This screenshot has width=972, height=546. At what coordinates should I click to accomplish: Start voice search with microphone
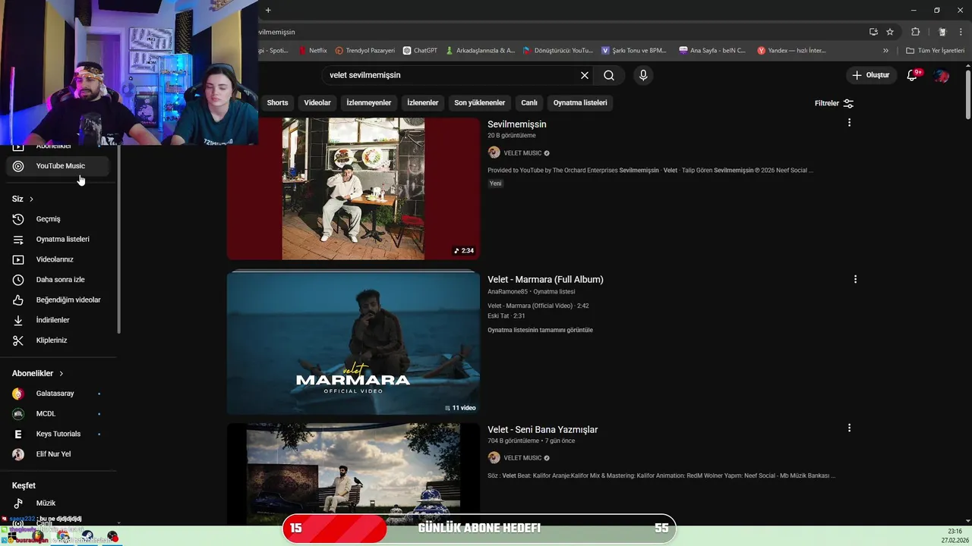click(643, 75)
